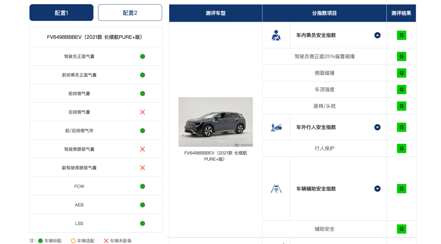
Task: Click the G rating for 驾驶员侧正面25%偏置碰撞
Action: [x=402, y=57]
